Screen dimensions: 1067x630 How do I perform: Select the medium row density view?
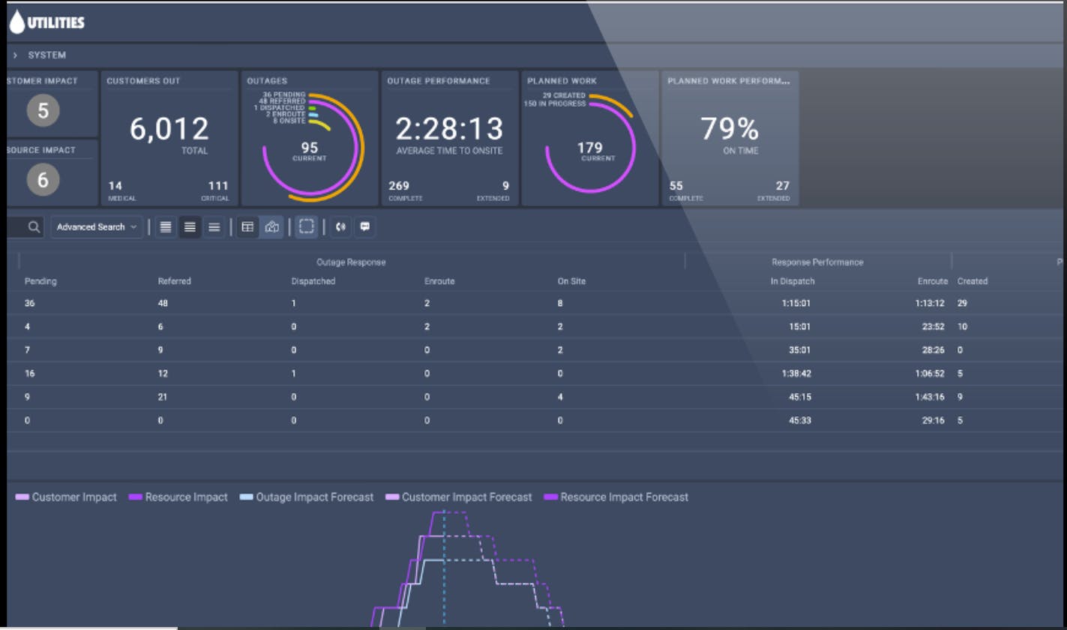click(x=189, y=226)
